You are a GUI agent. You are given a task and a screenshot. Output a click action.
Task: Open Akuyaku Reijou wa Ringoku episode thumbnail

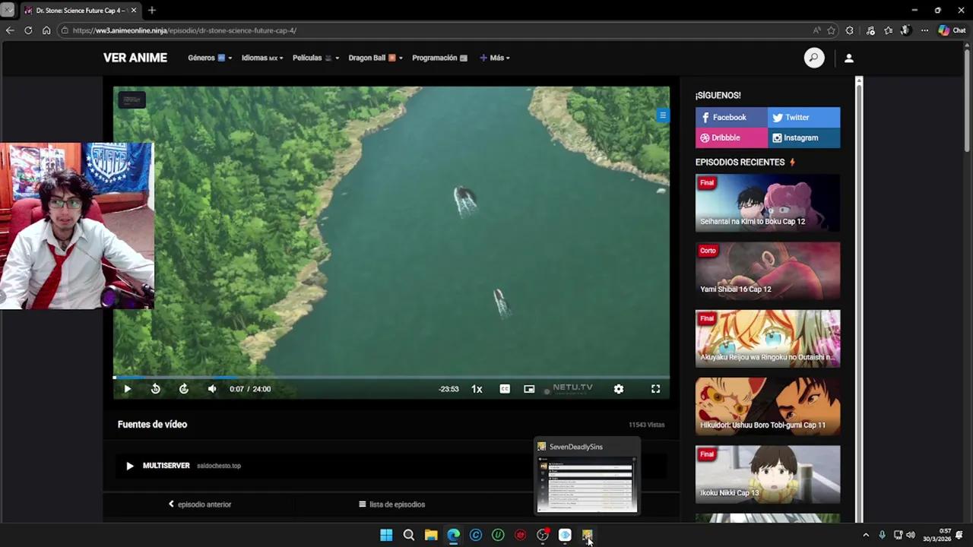click(768, 338)
